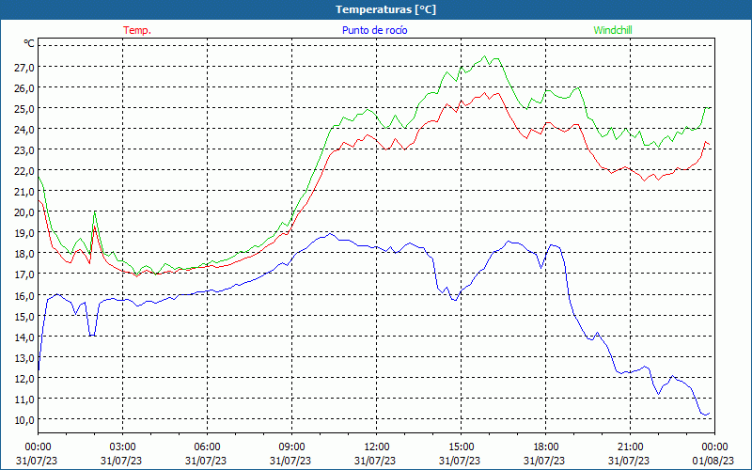Click the 26,0 y-axis value

coord(24,87)
